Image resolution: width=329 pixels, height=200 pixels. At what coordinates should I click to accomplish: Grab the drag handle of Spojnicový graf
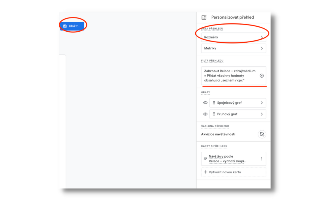pyautogui.click(x=214, y=103)
